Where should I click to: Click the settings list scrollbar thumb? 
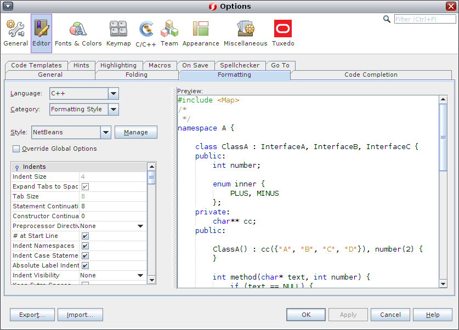[x=151, y=178]
